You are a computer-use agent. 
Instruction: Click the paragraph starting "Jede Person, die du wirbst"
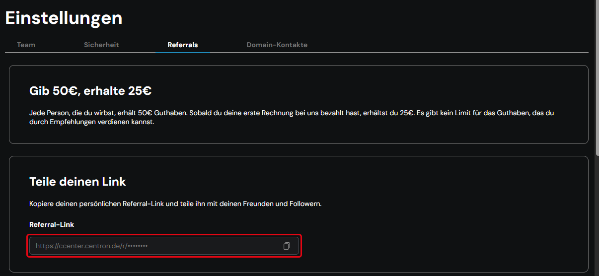coord(292,117)
